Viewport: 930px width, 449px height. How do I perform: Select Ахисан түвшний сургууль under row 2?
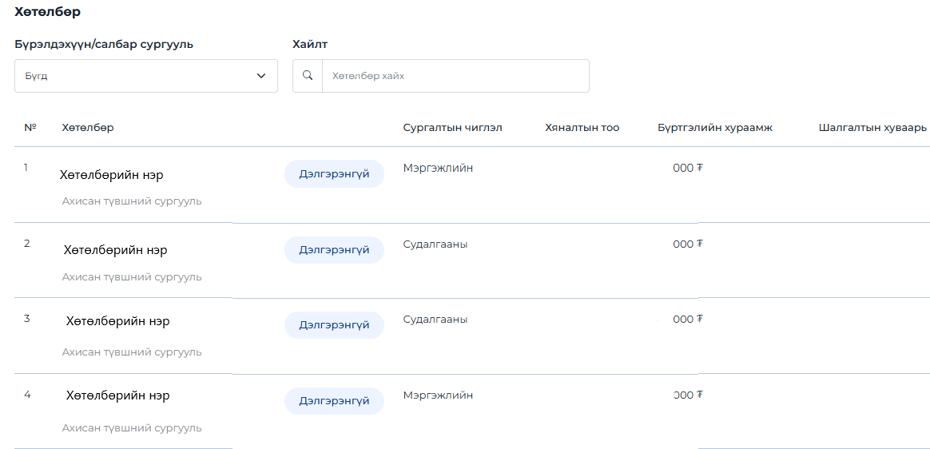(x=132, y=277)
